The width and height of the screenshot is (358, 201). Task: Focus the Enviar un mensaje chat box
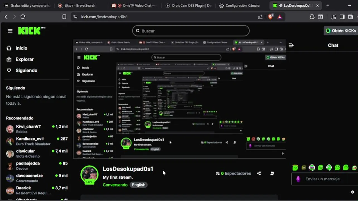[x=325, y=179]
